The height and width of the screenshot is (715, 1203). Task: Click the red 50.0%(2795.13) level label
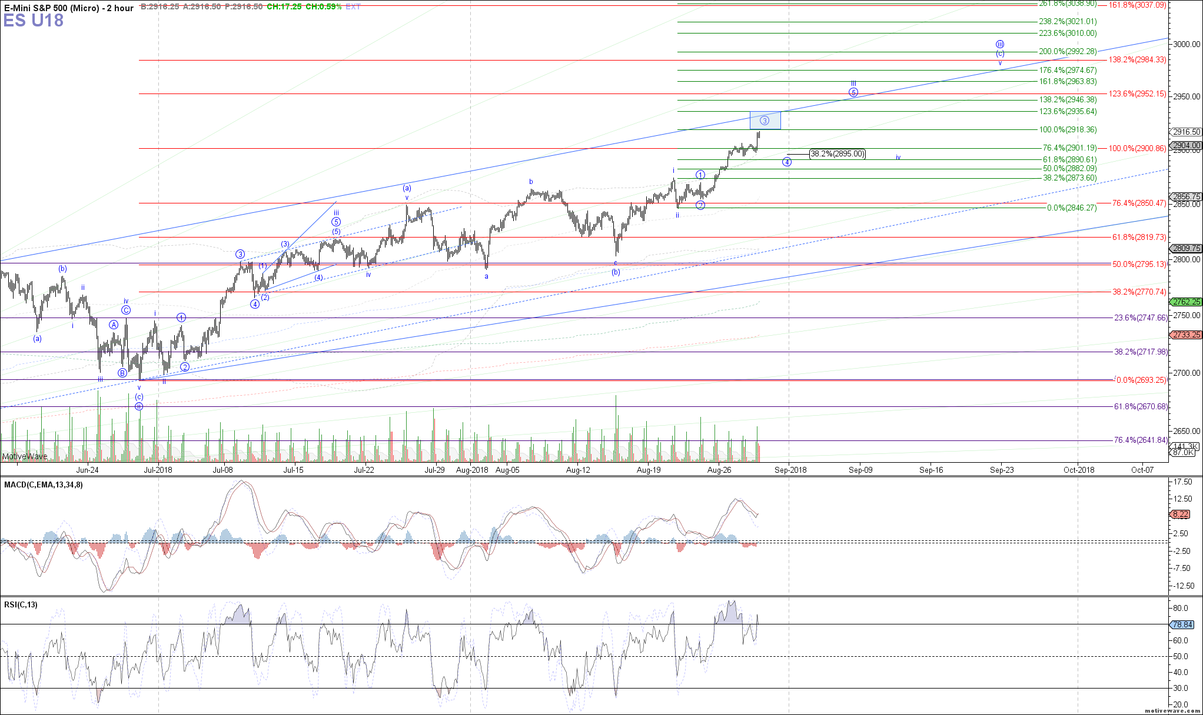pos(1139,264)
